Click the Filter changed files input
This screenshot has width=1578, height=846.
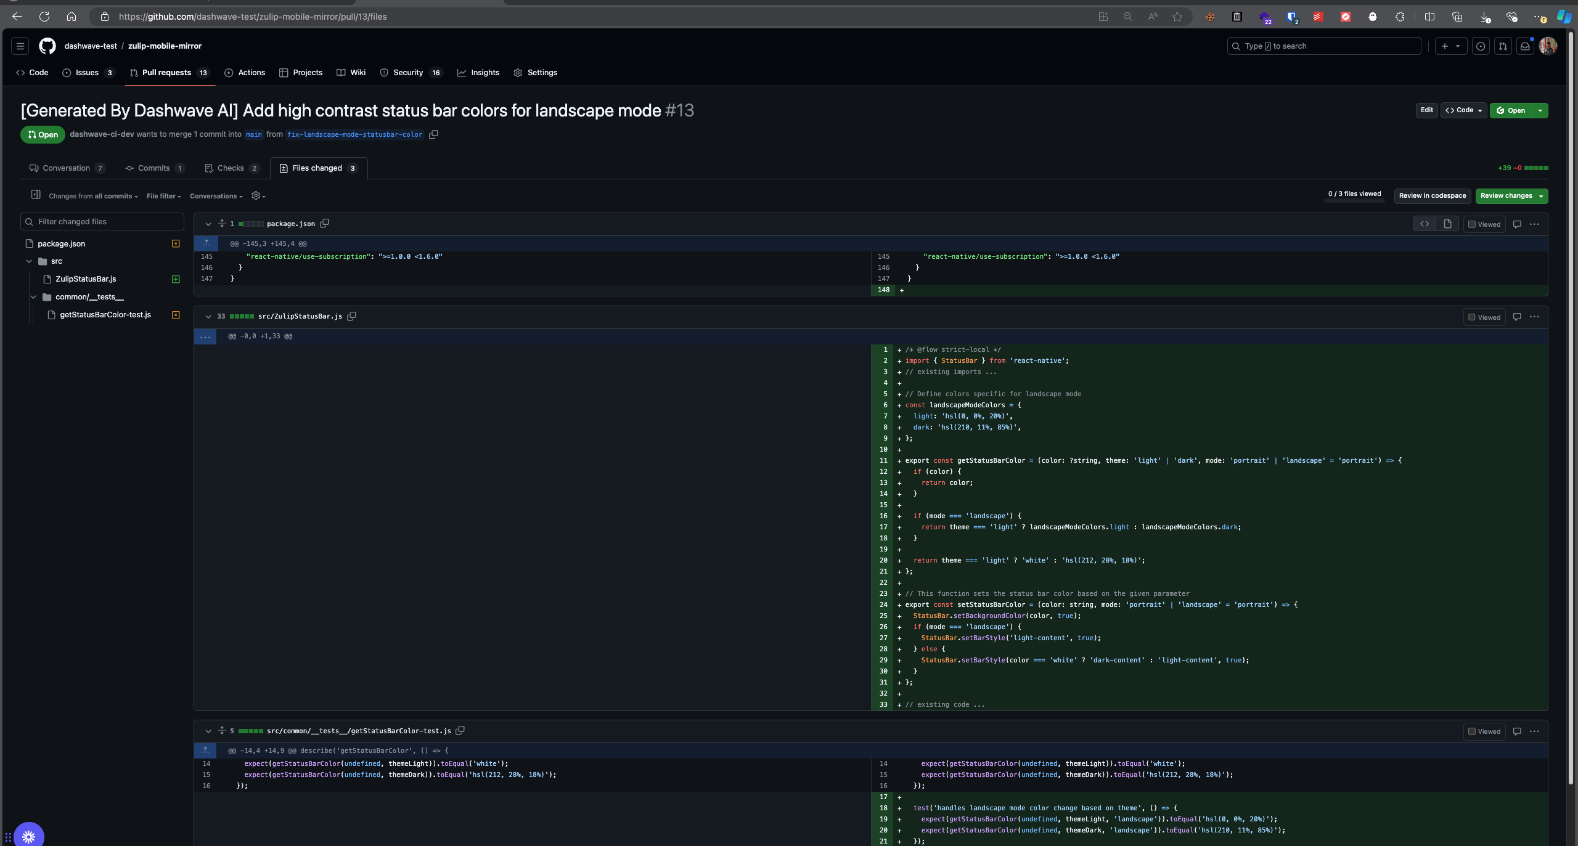tap(102, 222)
